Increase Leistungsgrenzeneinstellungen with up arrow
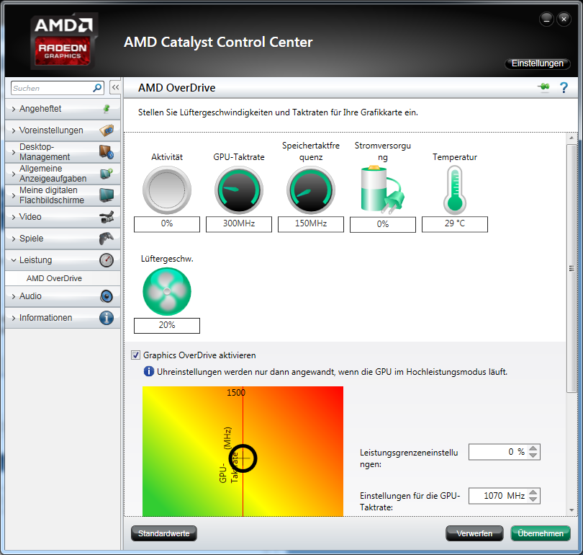 pyautogui.click(x=533, y=448)
